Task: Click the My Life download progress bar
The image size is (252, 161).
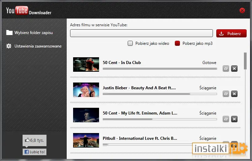Action: [160, 119]
